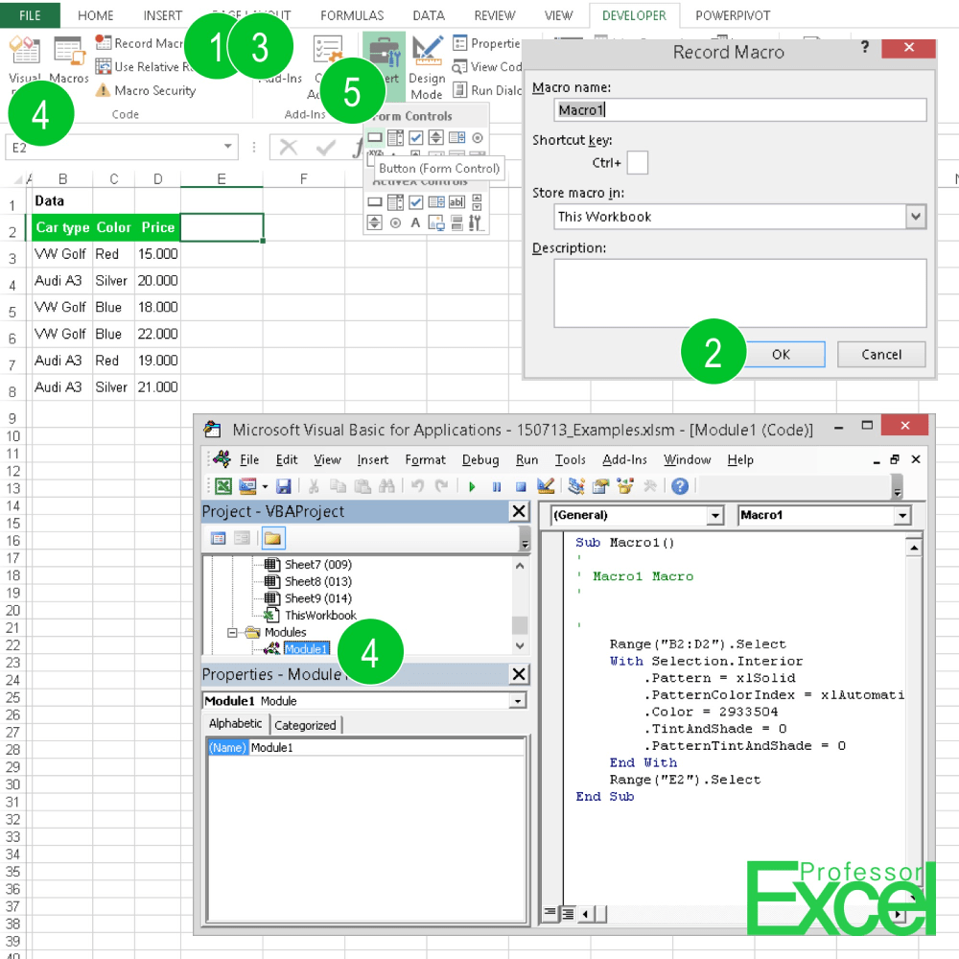This screenshot has height=959, width=959.
Task: Click Record Macro in the Code group
Action: tap(139, 43)
